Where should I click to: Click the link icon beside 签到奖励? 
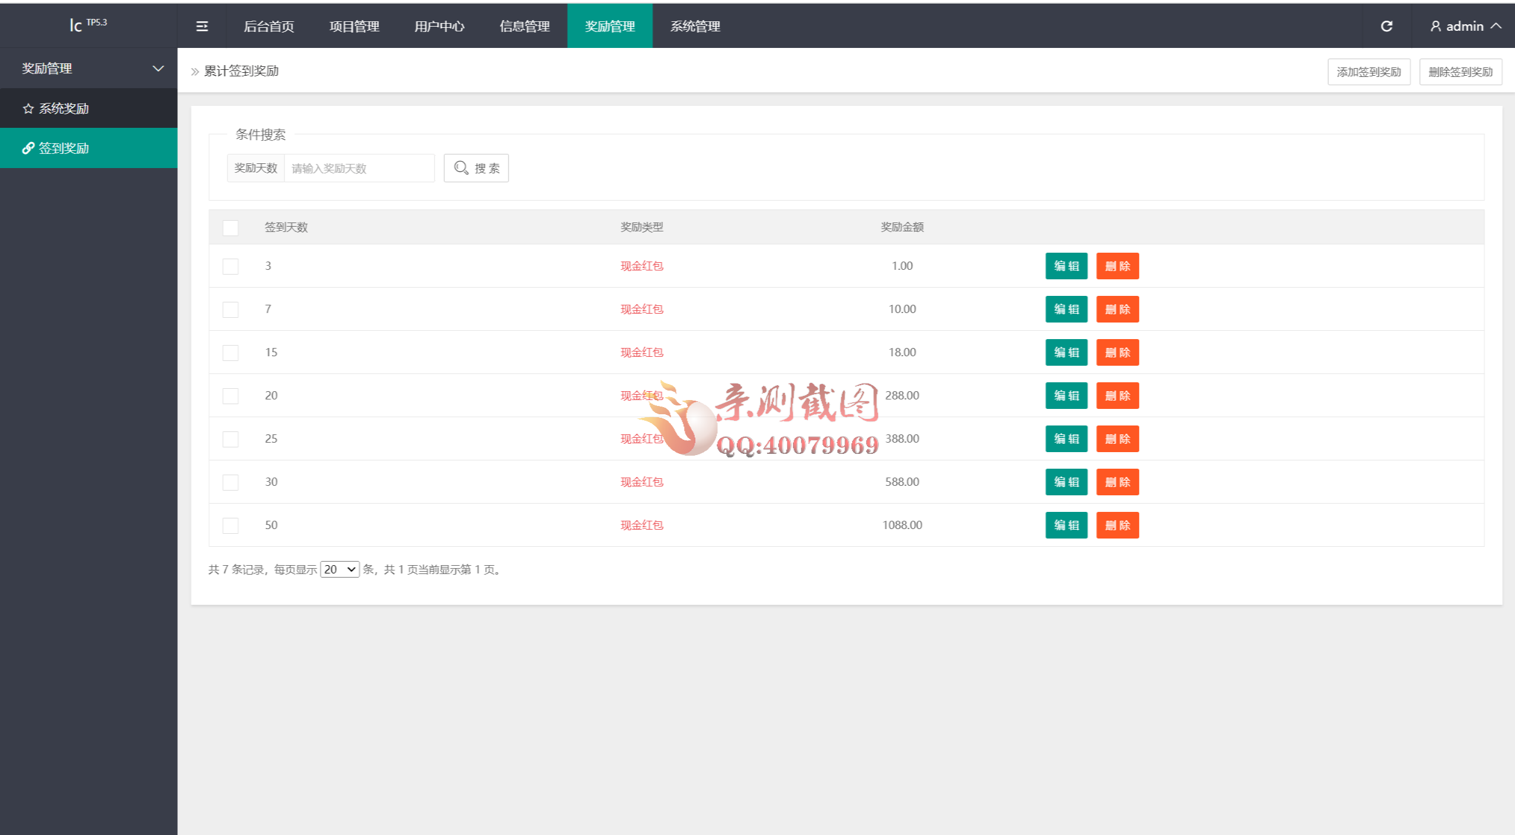28,148
